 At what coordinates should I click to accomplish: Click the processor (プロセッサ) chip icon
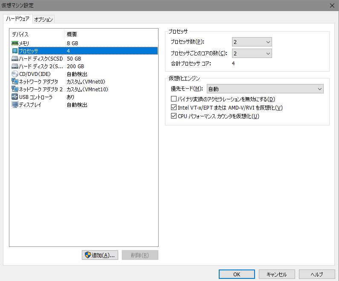[14, 51]
